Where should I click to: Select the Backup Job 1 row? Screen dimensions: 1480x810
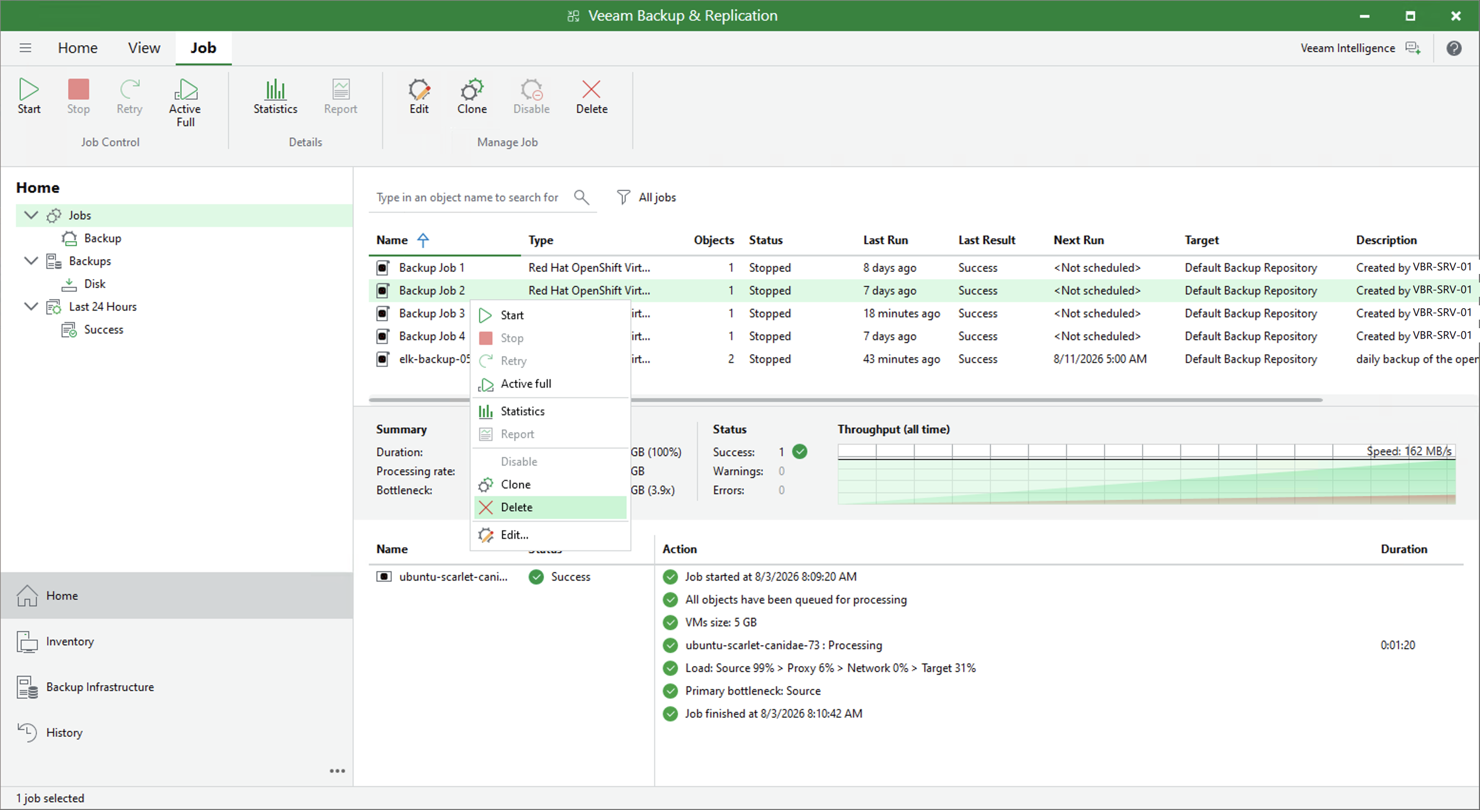pyautogui.click(x=923, y=268)
